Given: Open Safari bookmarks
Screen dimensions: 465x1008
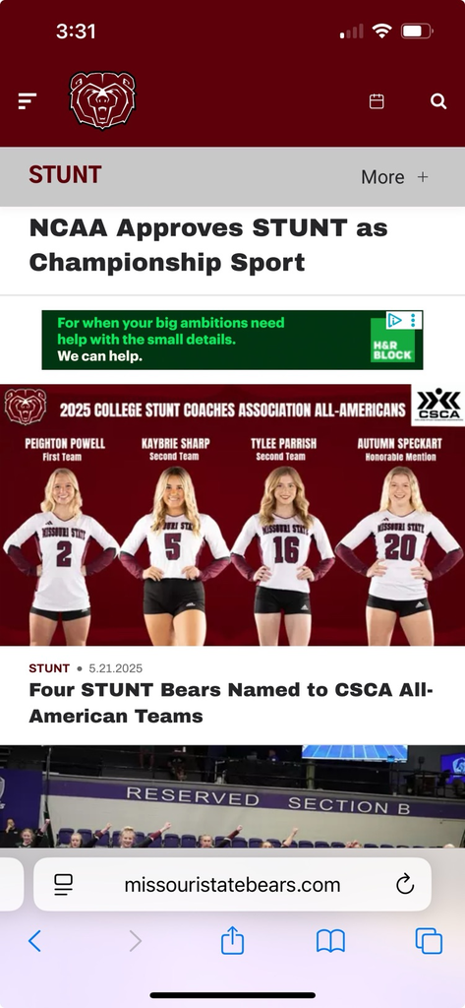Looking at the screenshot, I should (330, 941).
